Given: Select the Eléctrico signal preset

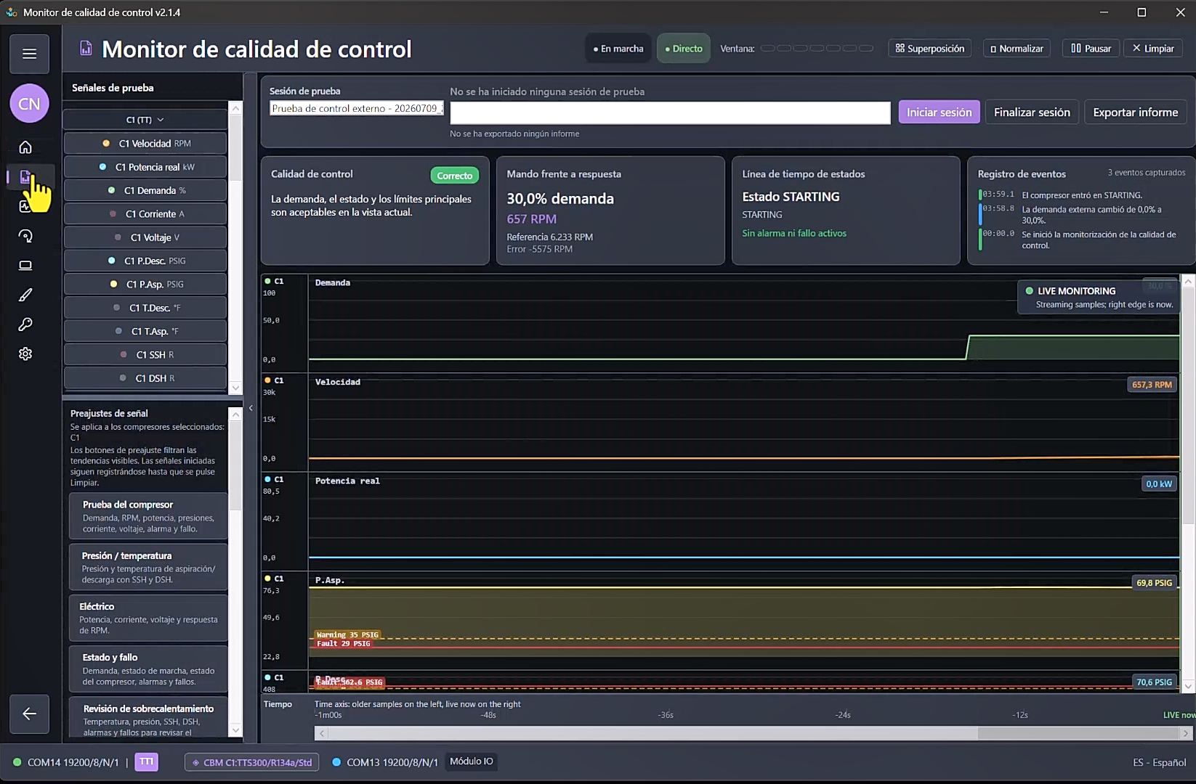Looking at the screenshot, I should point(148,618).
